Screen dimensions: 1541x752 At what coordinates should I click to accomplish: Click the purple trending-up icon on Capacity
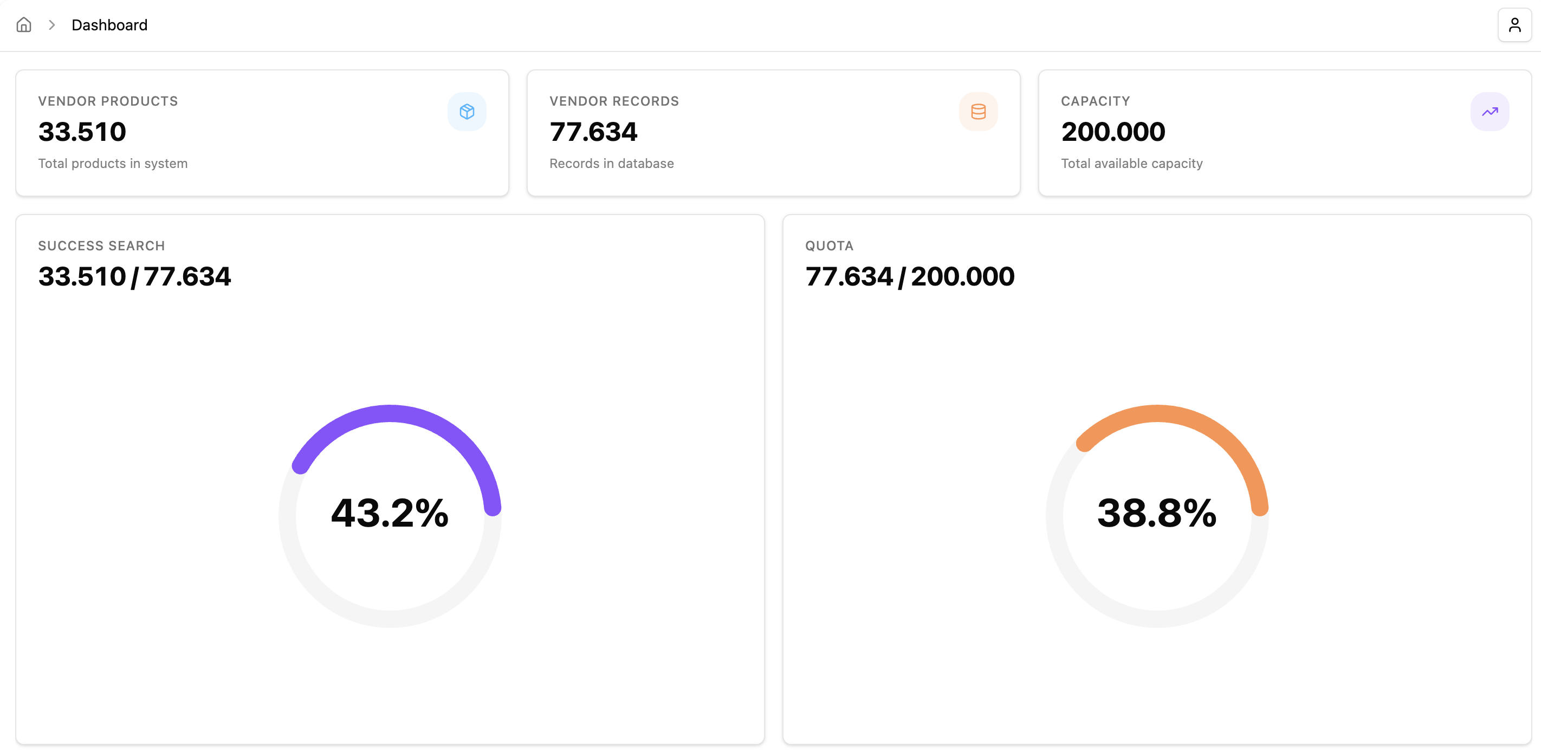click(1490, 112)
